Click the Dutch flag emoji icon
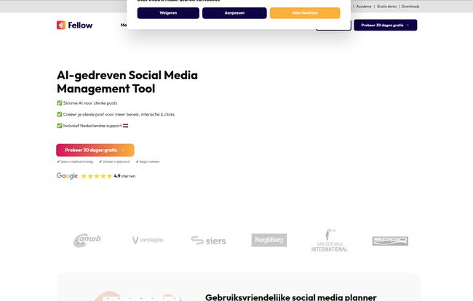This screenshot has width=473, height=301. pyautogui.click(x=125, y=126)
